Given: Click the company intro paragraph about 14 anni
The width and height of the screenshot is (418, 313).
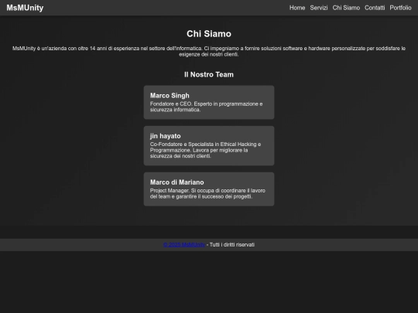Looking at the screenshot, I should [x=209, y=51].
